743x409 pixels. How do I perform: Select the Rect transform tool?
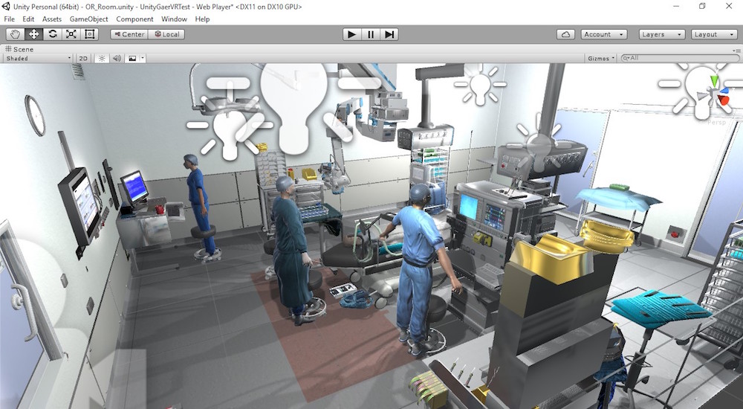coord(90,34)
